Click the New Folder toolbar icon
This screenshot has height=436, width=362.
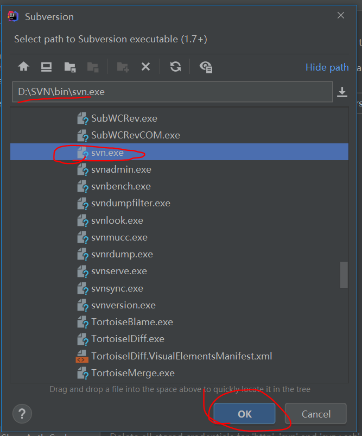pyautogui.click(x=123, y=67)
